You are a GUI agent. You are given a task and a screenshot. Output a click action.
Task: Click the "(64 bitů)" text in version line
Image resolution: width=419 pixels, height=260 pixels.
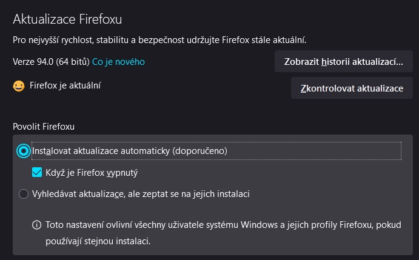click(x=73, y=62)
